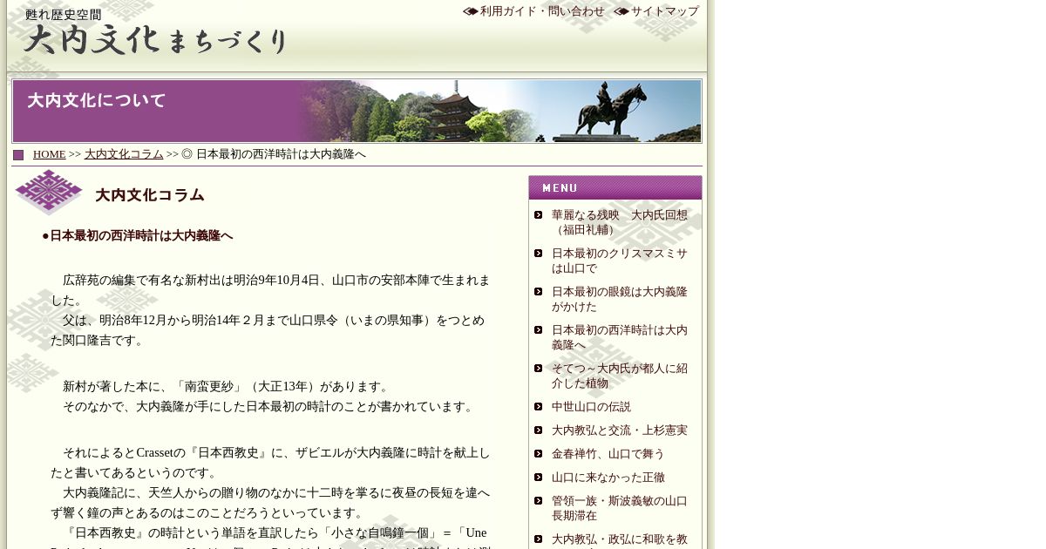Click bullet icon beside 日本最初の眼鏡

coord(539,292)
